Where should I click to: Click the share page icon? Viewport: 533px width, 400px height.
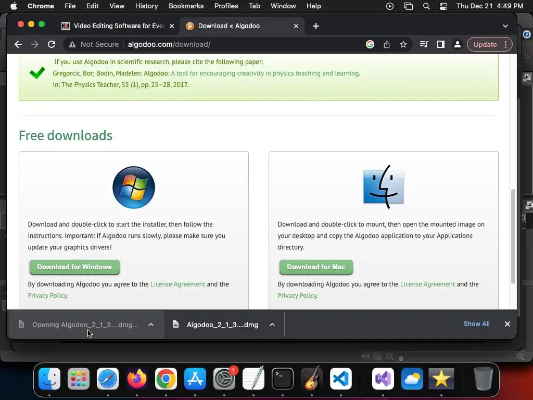click(387, 44)
